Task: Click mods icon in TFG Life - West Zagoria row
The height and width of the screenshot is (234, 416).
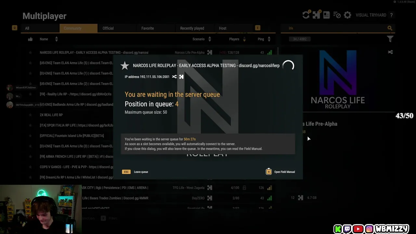Action: click(210, 188)
